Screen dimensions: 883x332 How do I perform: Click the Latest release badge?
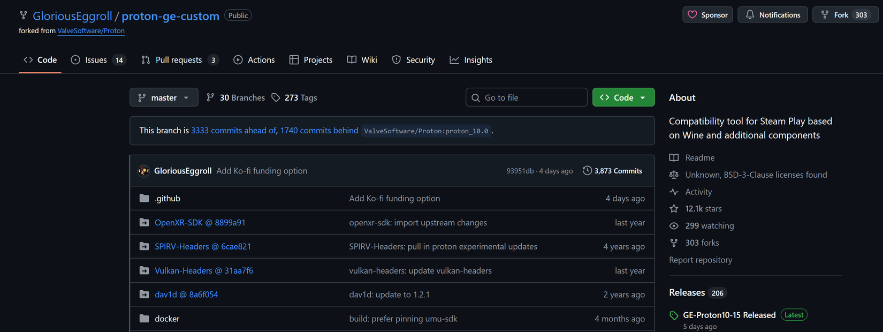(794, 315)
